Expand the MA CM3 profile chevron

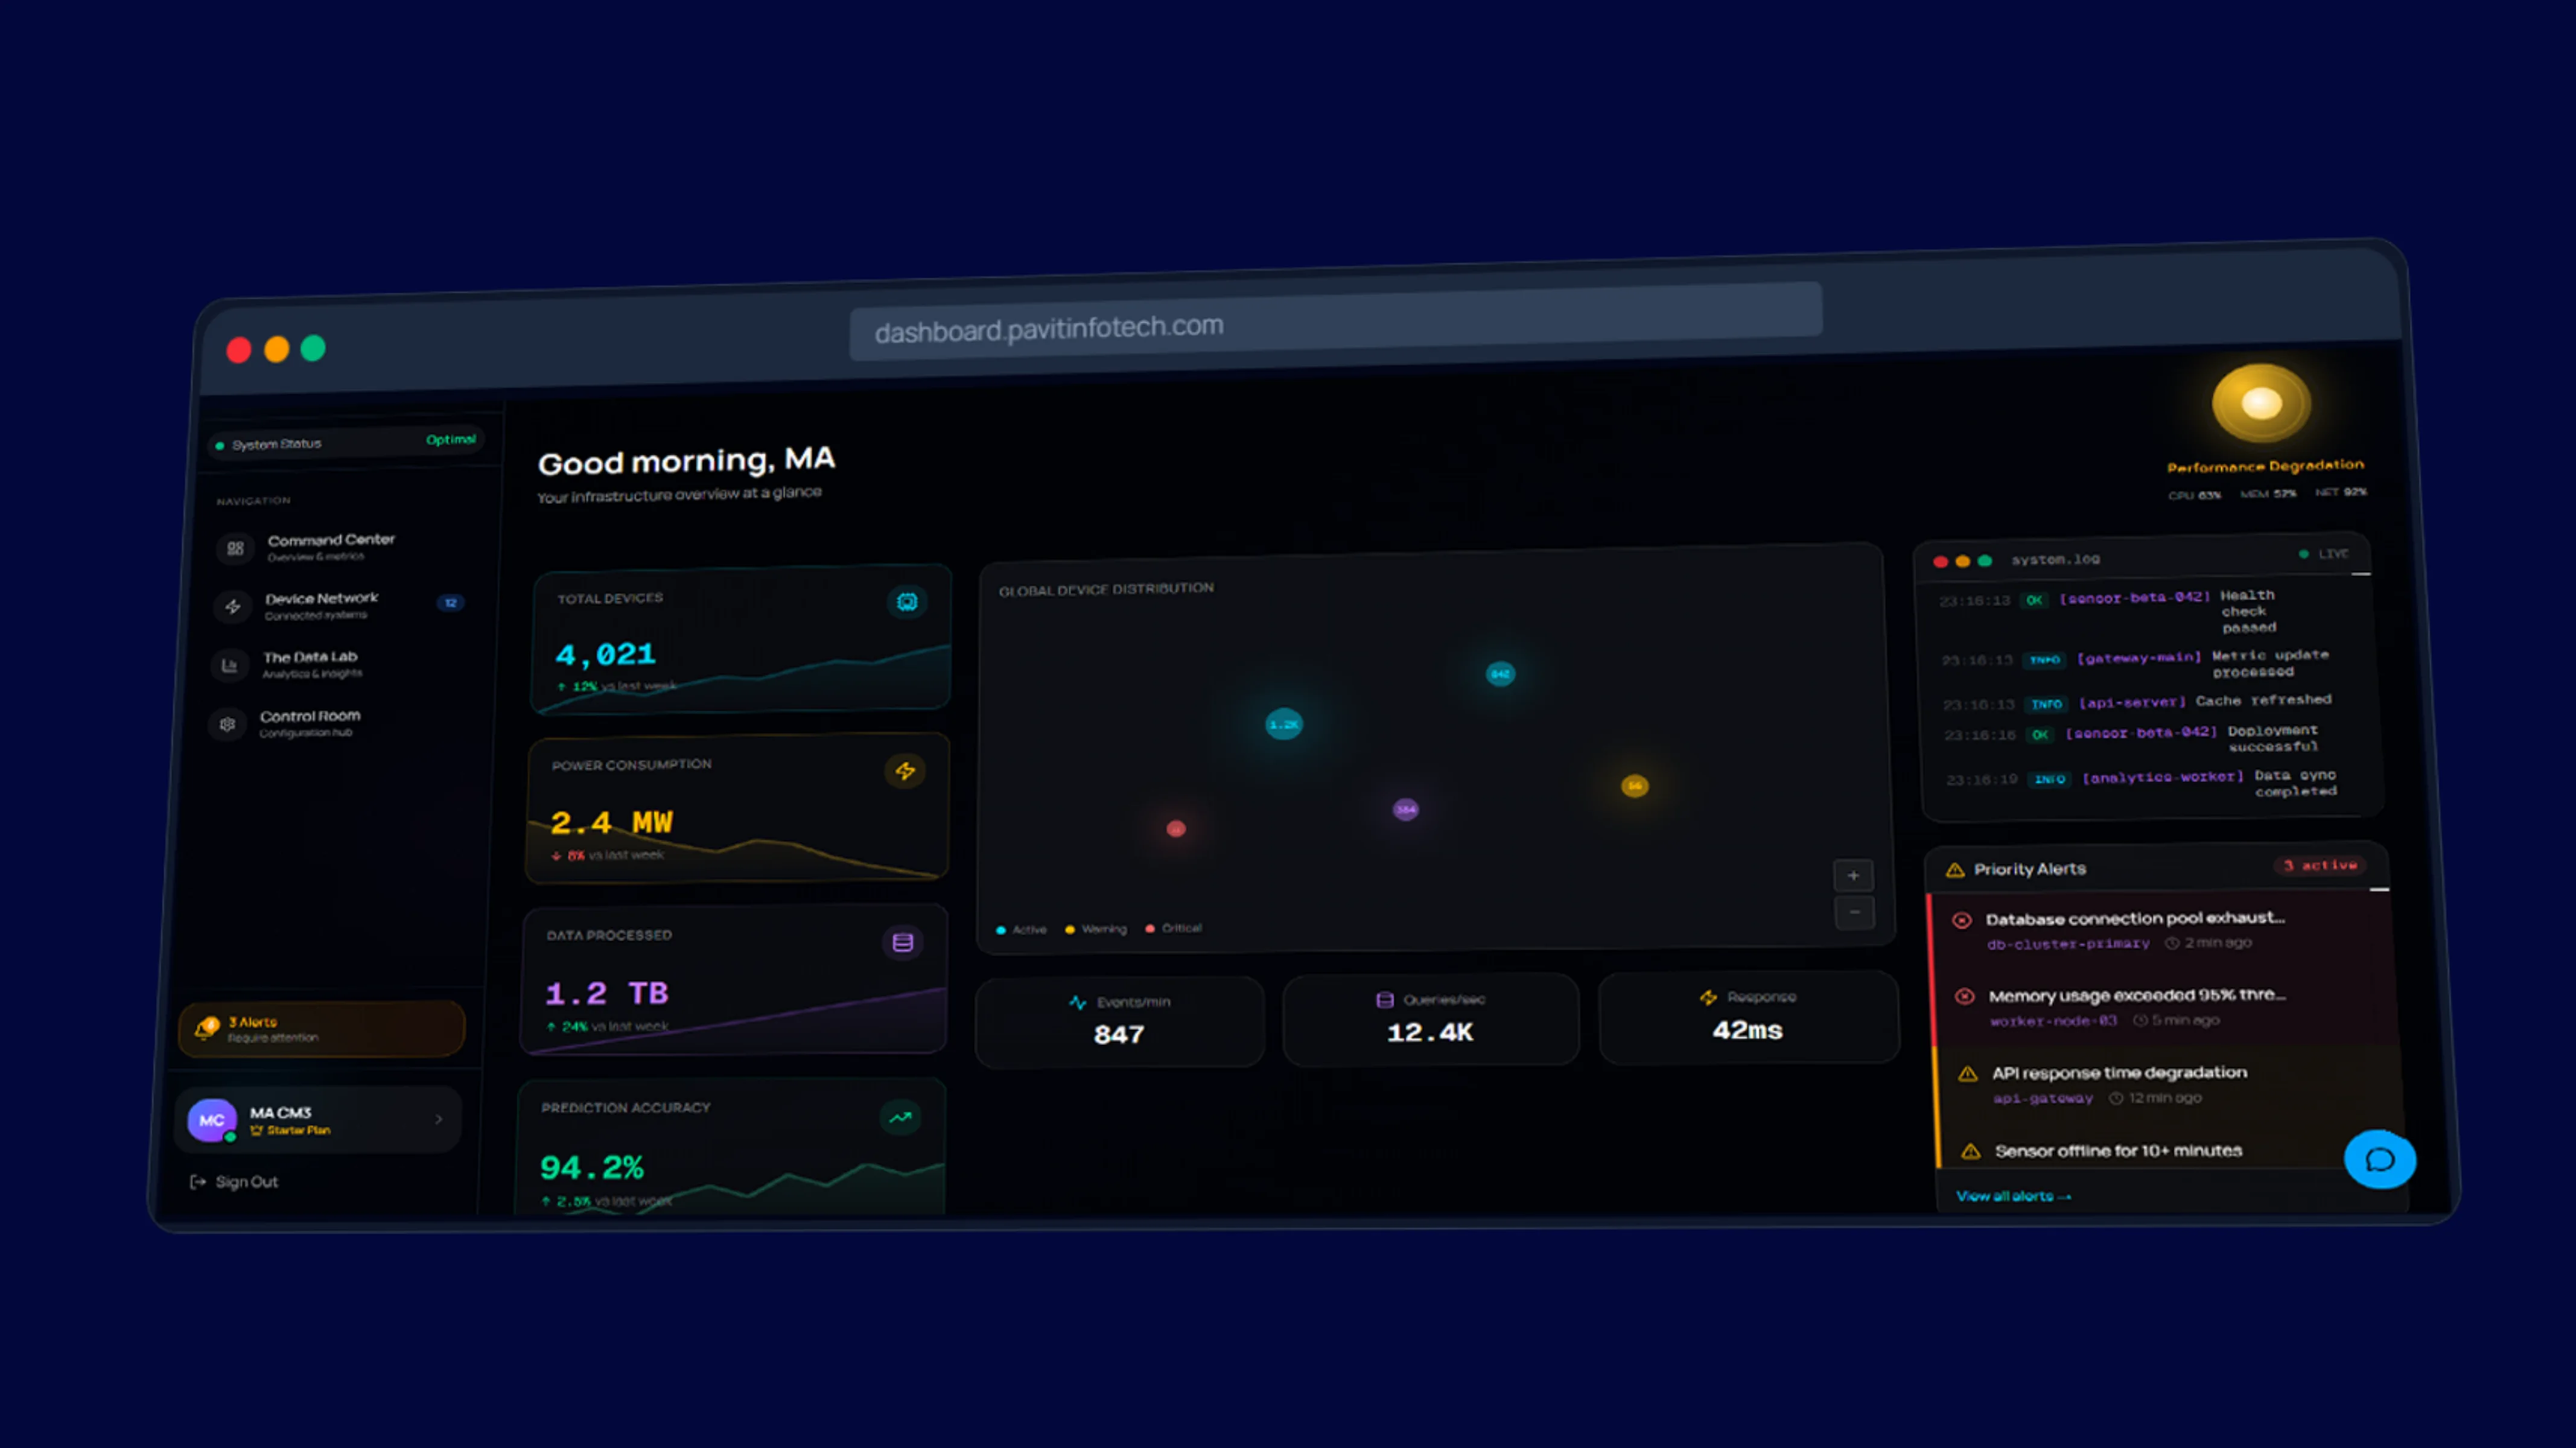coord(438,1119)
